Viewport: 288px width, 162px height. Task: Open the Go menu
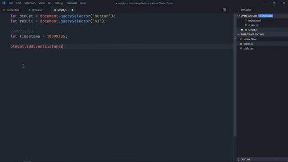click(49, 3)
